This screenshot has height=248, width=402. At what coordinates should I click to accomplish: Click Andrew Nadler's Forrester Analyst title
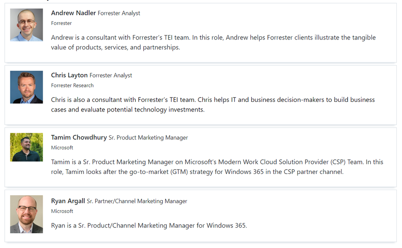coord(119,13)
